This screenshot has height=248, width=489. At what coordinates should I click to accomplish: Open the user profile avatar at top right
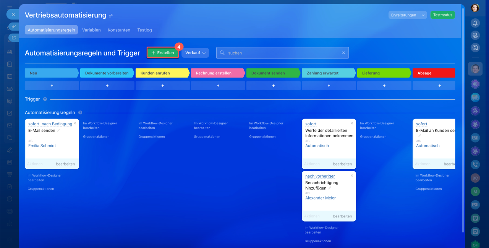[475, 8]
